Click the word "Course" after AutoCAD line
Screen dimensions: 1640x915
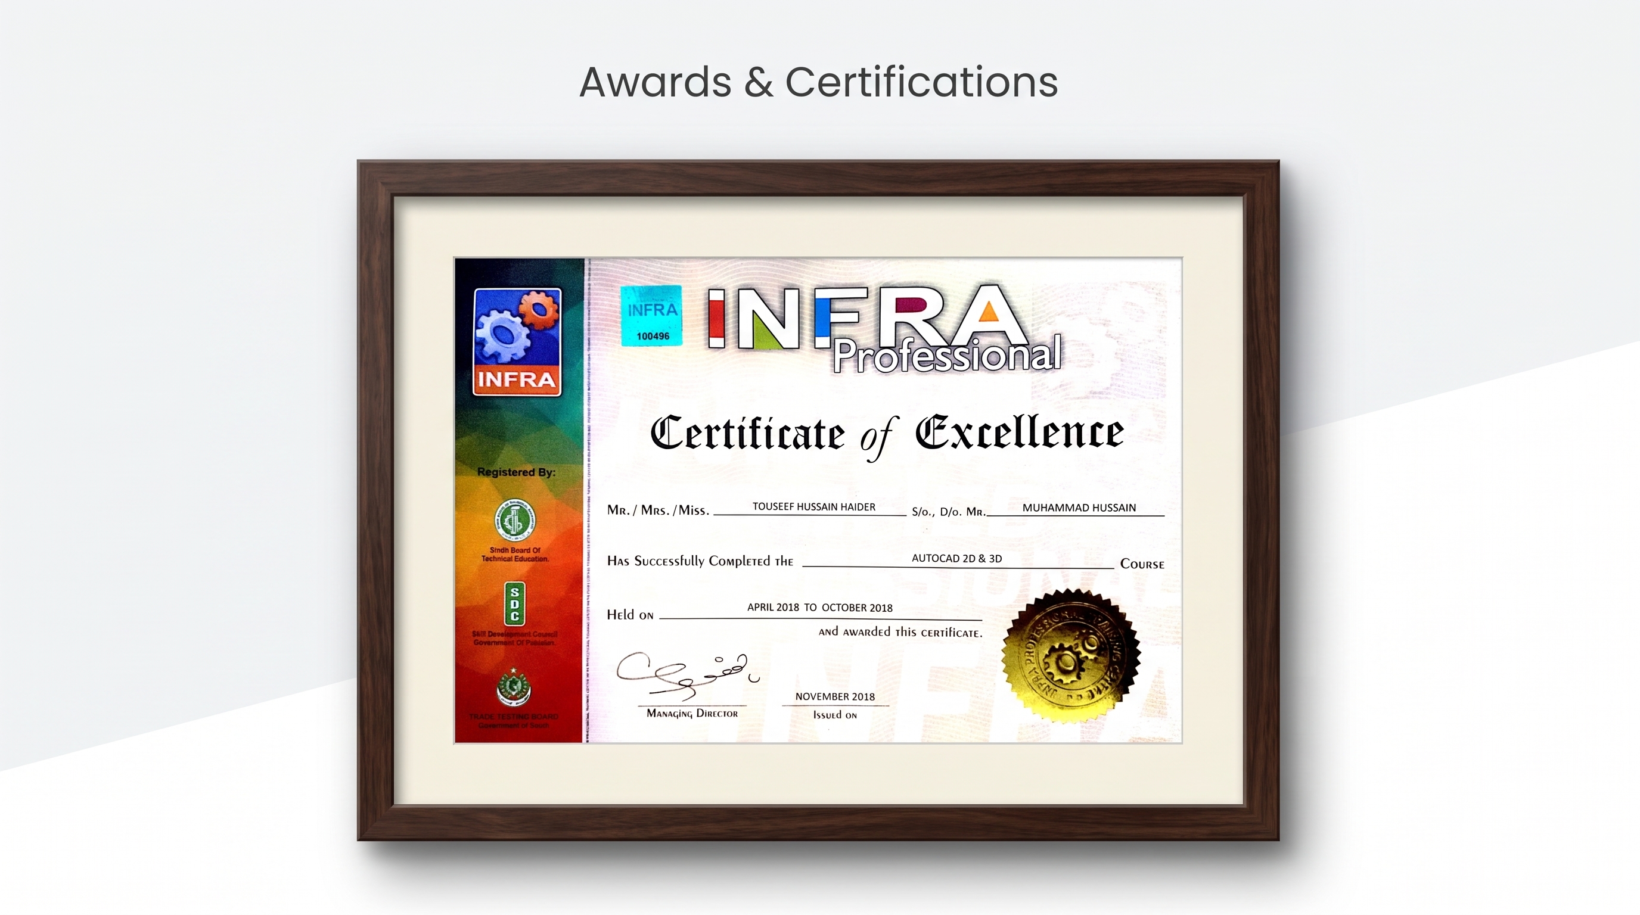click(1142, 564)
